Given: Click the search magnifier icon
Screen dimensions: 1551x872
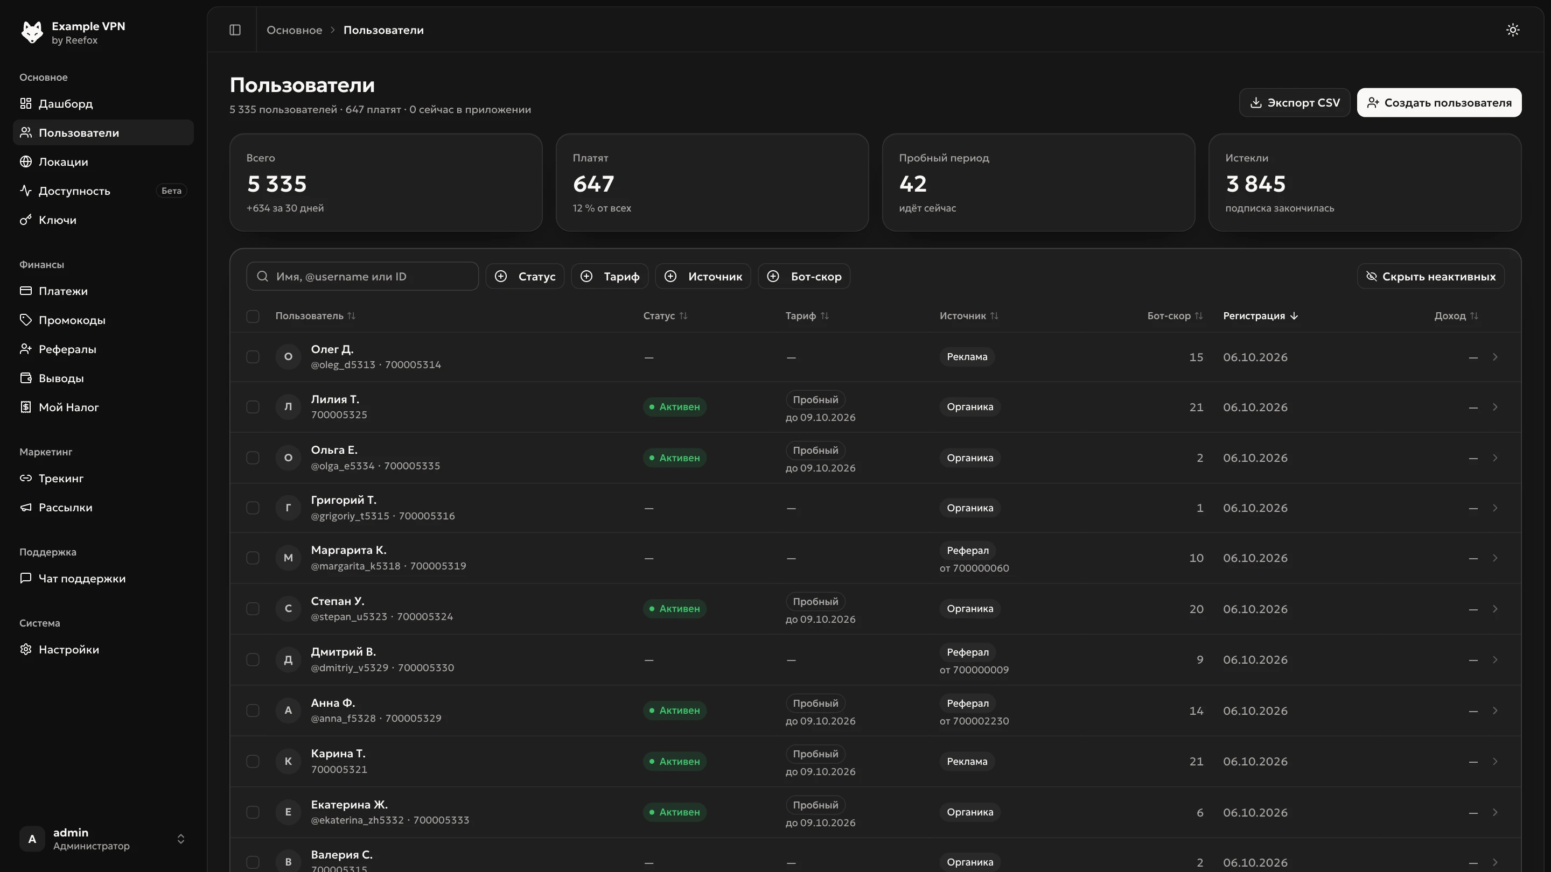Looking at the screenshot, I should coord(262,276).
